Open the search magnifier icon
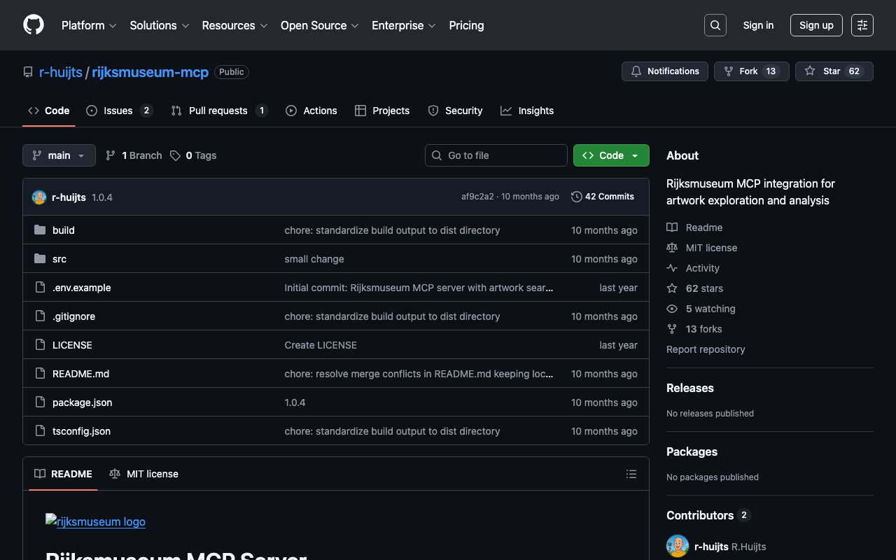The width and height of the screenshot is (896, 560). [x=715, y=25]
